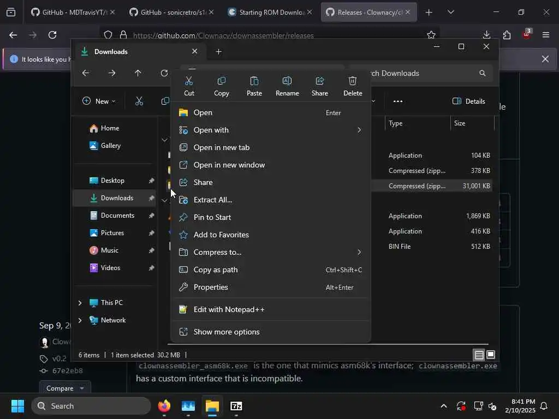
Task: Expand the Open with submenu
Action: pyautogui.click(x=271, y=130)
